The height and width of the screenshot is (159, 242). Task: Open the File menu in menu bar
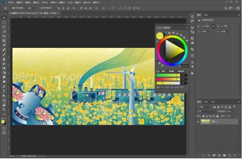pos(11,2)
